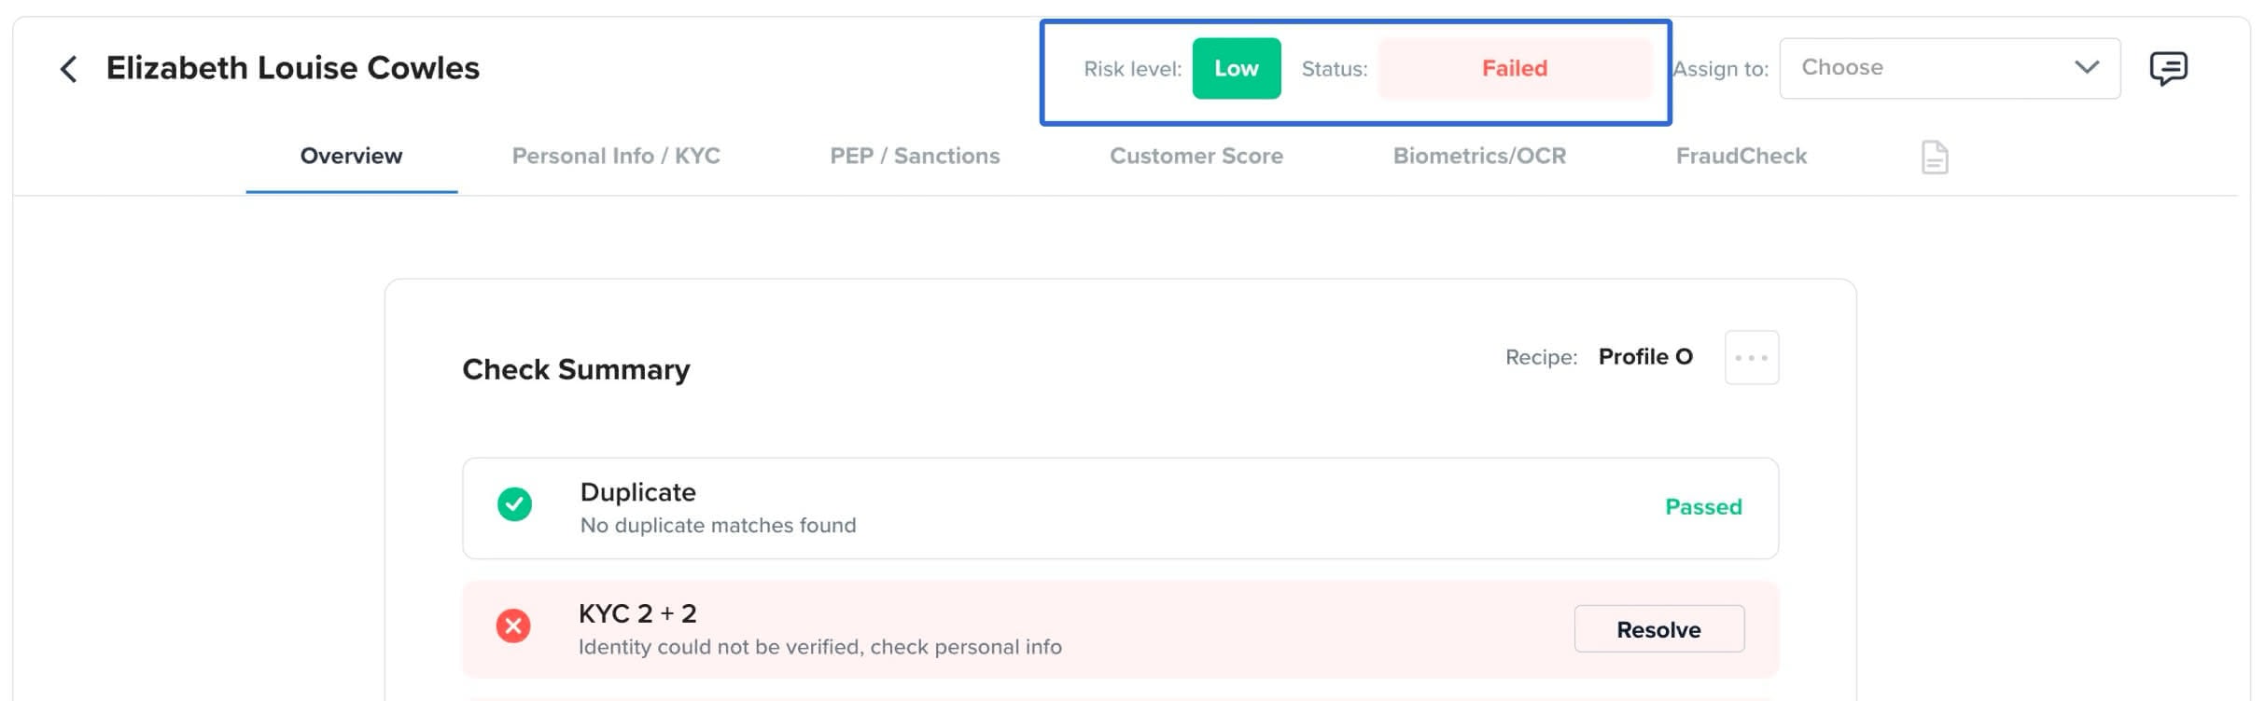Open the PEP / Sanctions tab
The image size is (2266, 701).
click(x=915, y=156)
